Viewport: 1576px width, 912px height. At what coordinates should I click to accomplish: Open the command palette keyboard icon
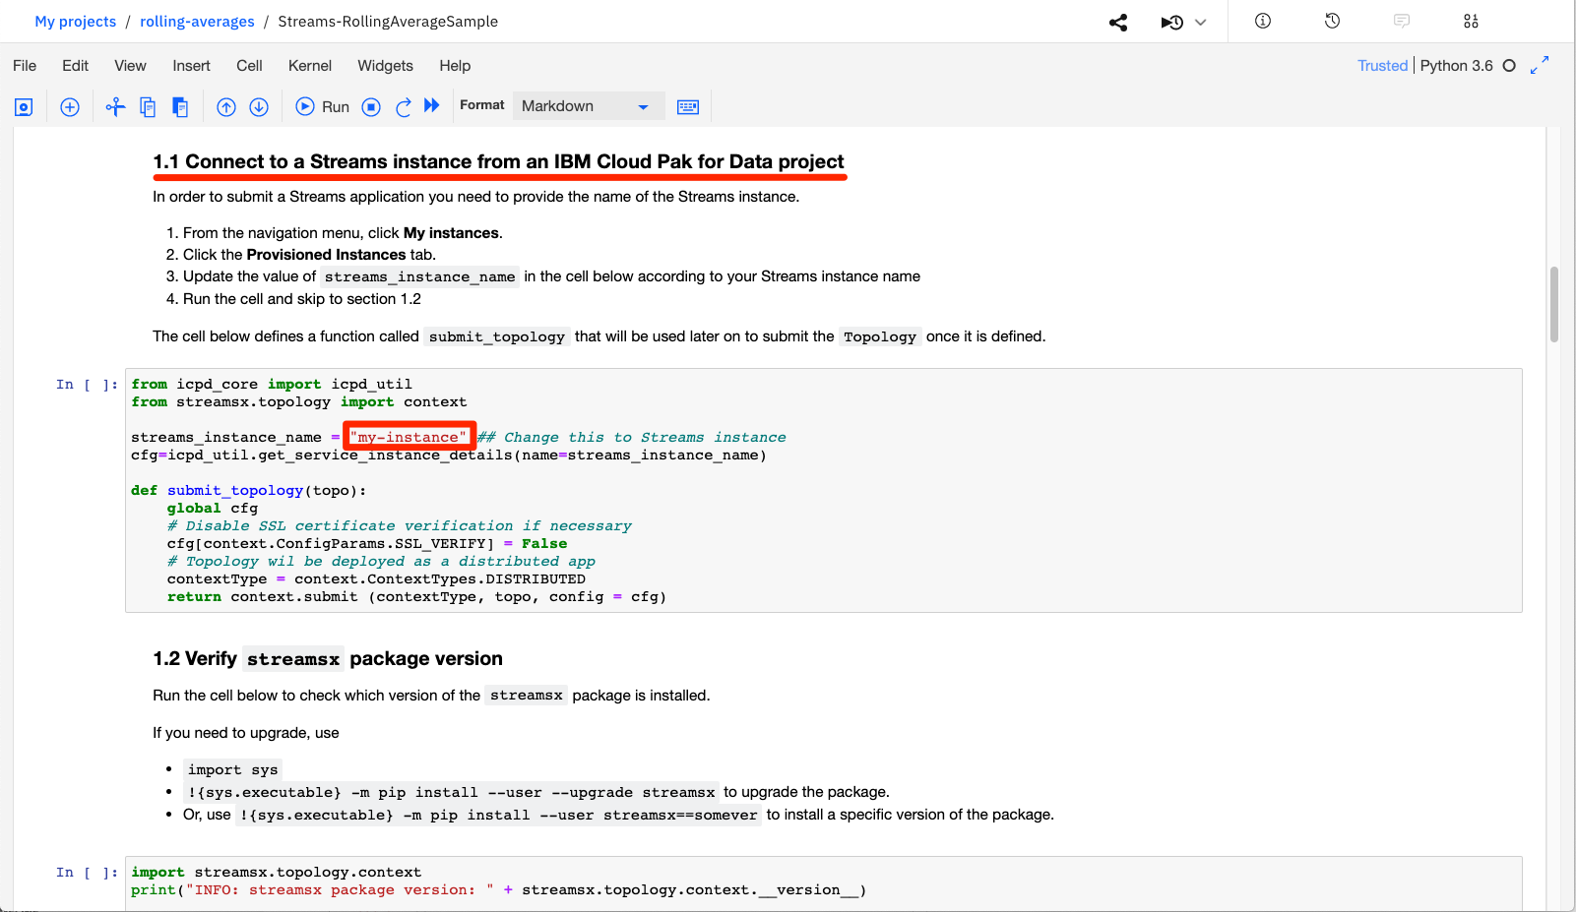coord(688,106)
